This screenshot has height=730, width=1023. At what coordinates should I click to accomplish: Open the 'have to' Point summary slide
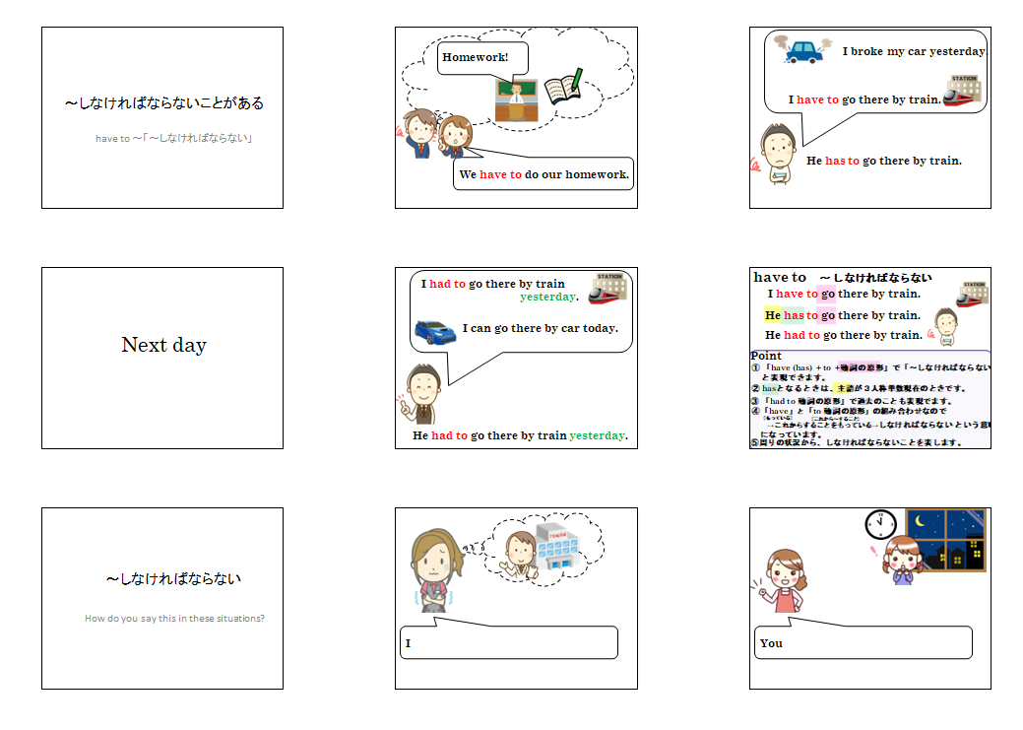pos(870,358)
